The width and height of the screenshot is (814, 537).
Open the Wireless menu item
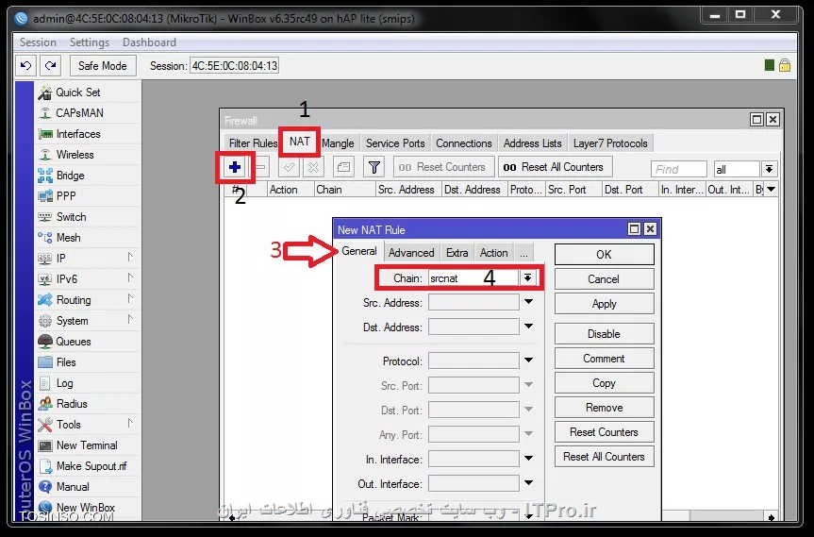(x=75, y=155)
